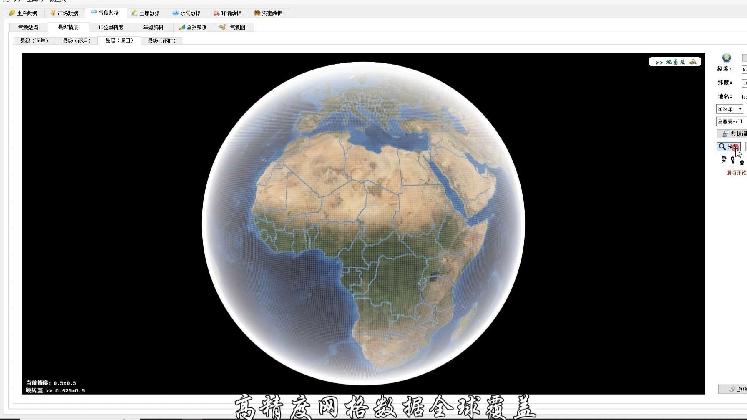Open the 全球预测 sub-tab
The height and width of the screenshot is (420, 747).
(194, 28)
